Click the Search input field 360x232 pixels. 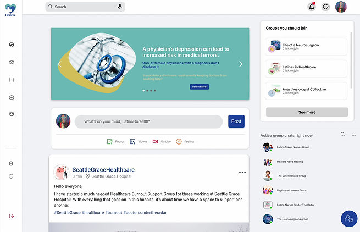point(85,7)
